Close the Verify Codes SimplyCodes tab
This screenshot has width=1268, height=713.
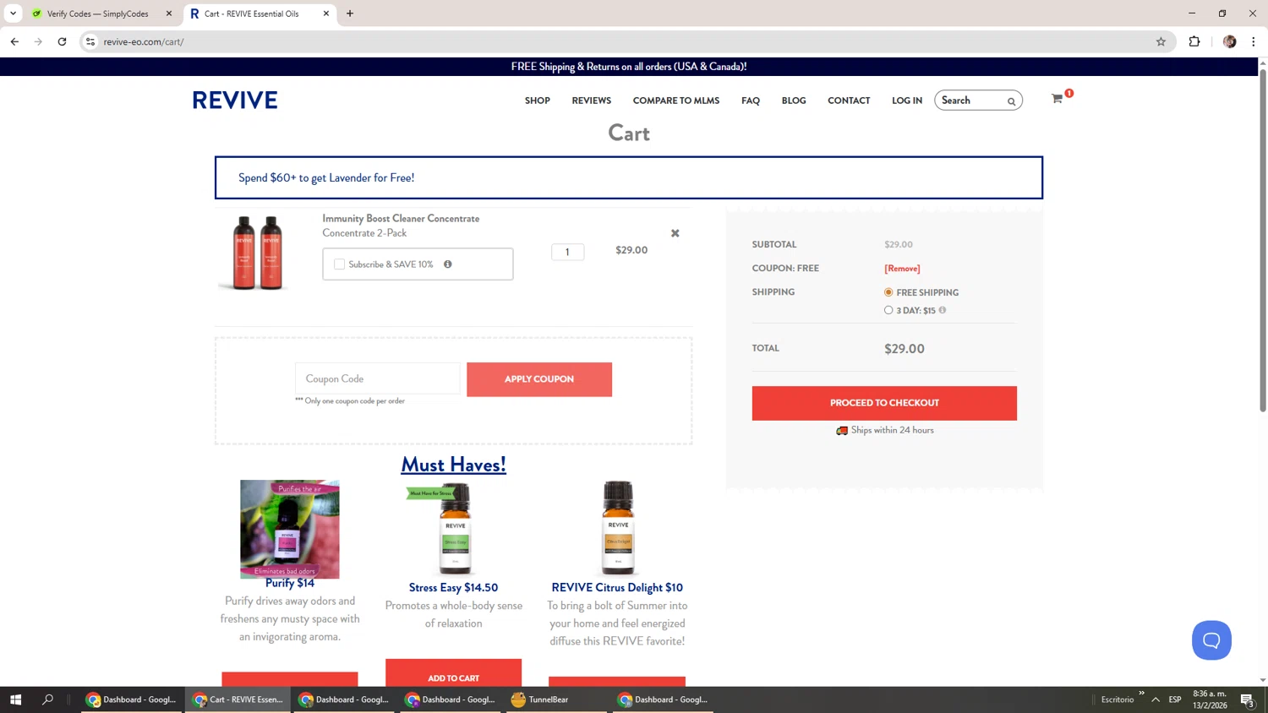click(x=169, y=14)
